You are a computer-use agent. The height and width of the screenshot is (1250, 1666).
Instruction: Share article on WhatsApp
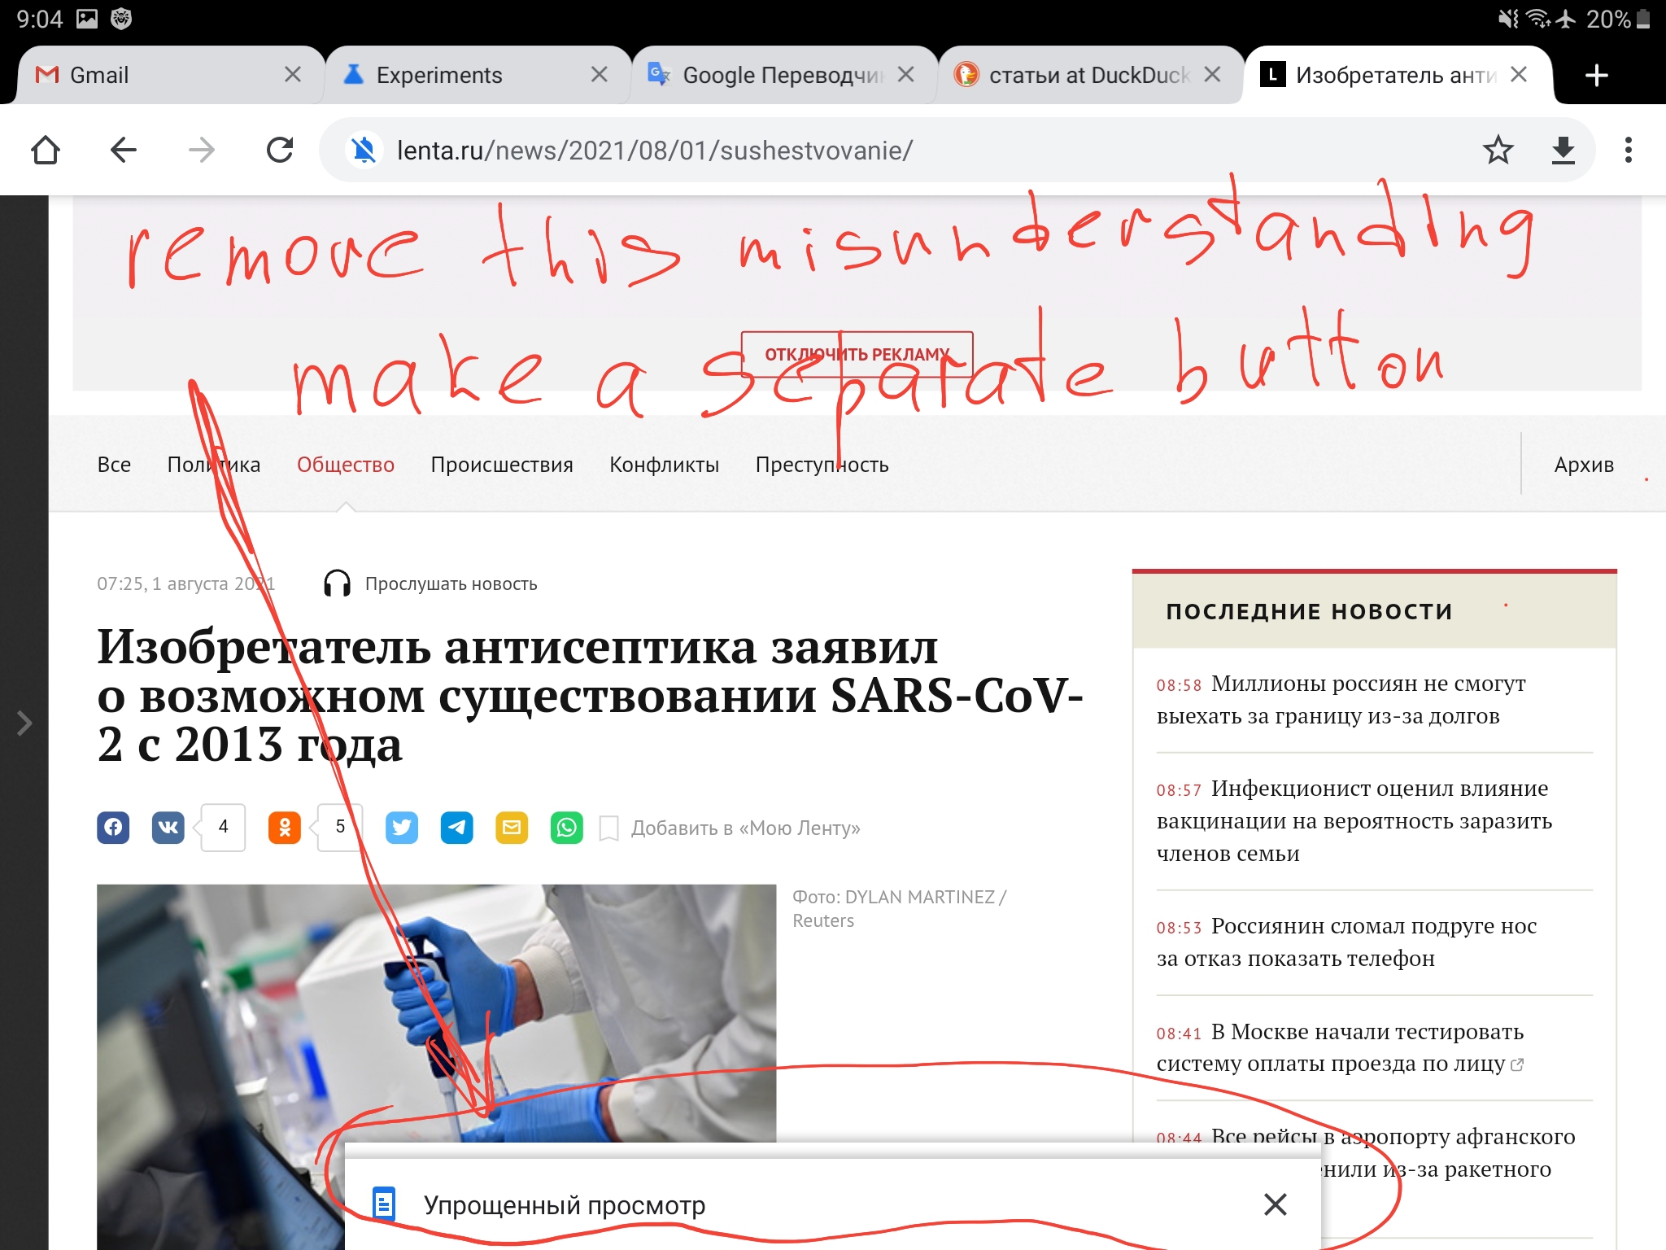click(567, 828)
